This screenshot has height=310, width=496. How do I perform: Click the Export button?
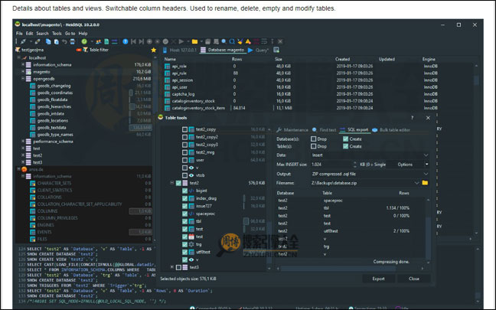coord(378,279)
